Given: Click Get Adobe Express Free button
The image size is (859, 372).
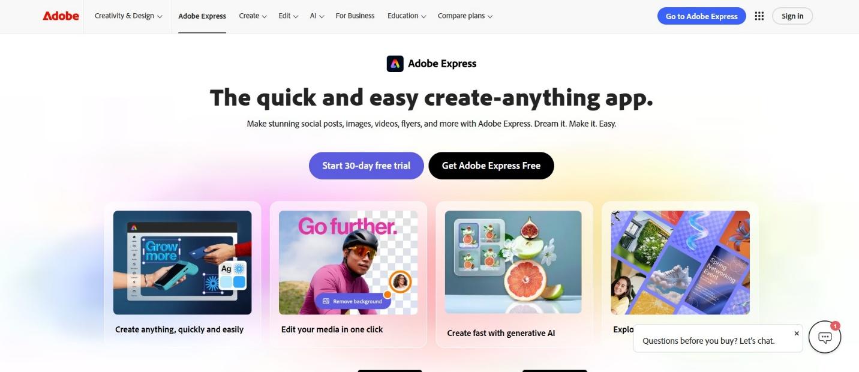Looking at the screenshot, I should point(491,166).
